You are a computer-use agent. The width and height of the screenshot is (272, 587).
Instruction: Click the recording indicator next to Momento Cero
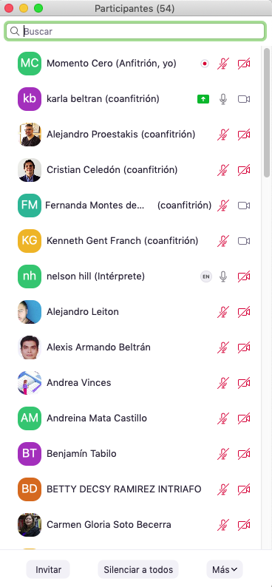click(204, 64)
